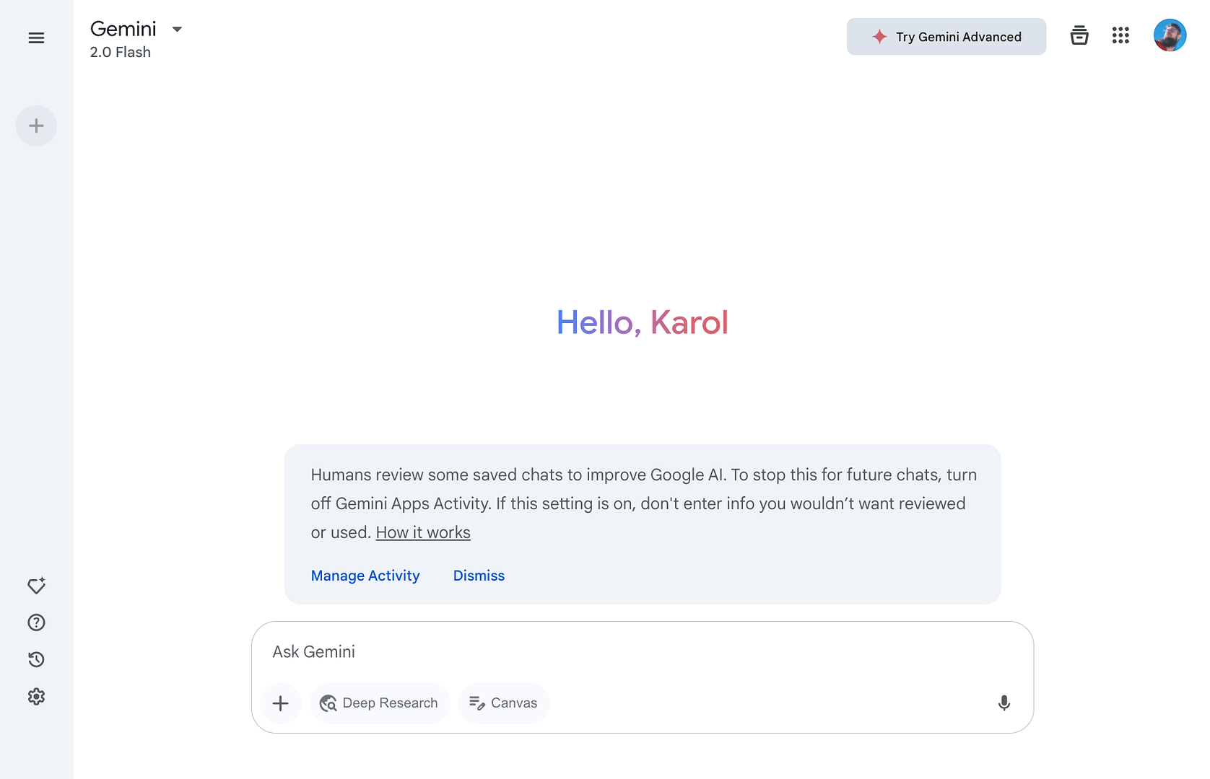Open the Activity history clock icon
This screenshot has height=779, width=1210.
pos(36,659)
